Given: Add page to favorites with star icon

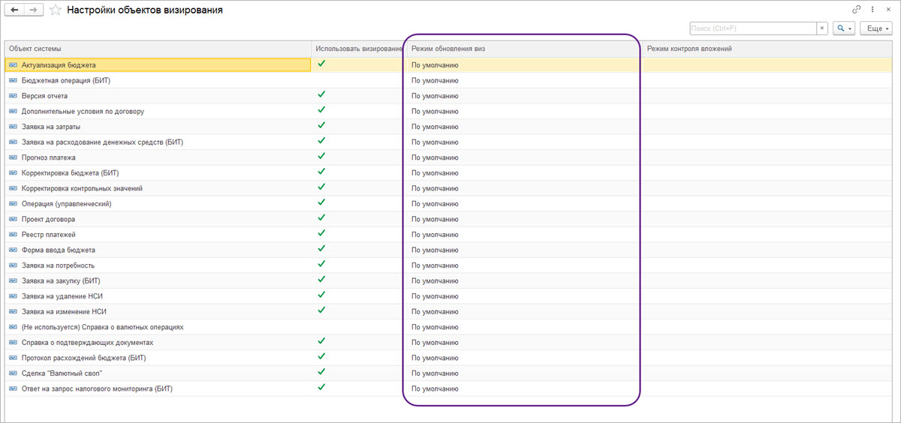Looking at the screenshot, I should (56, 10).
